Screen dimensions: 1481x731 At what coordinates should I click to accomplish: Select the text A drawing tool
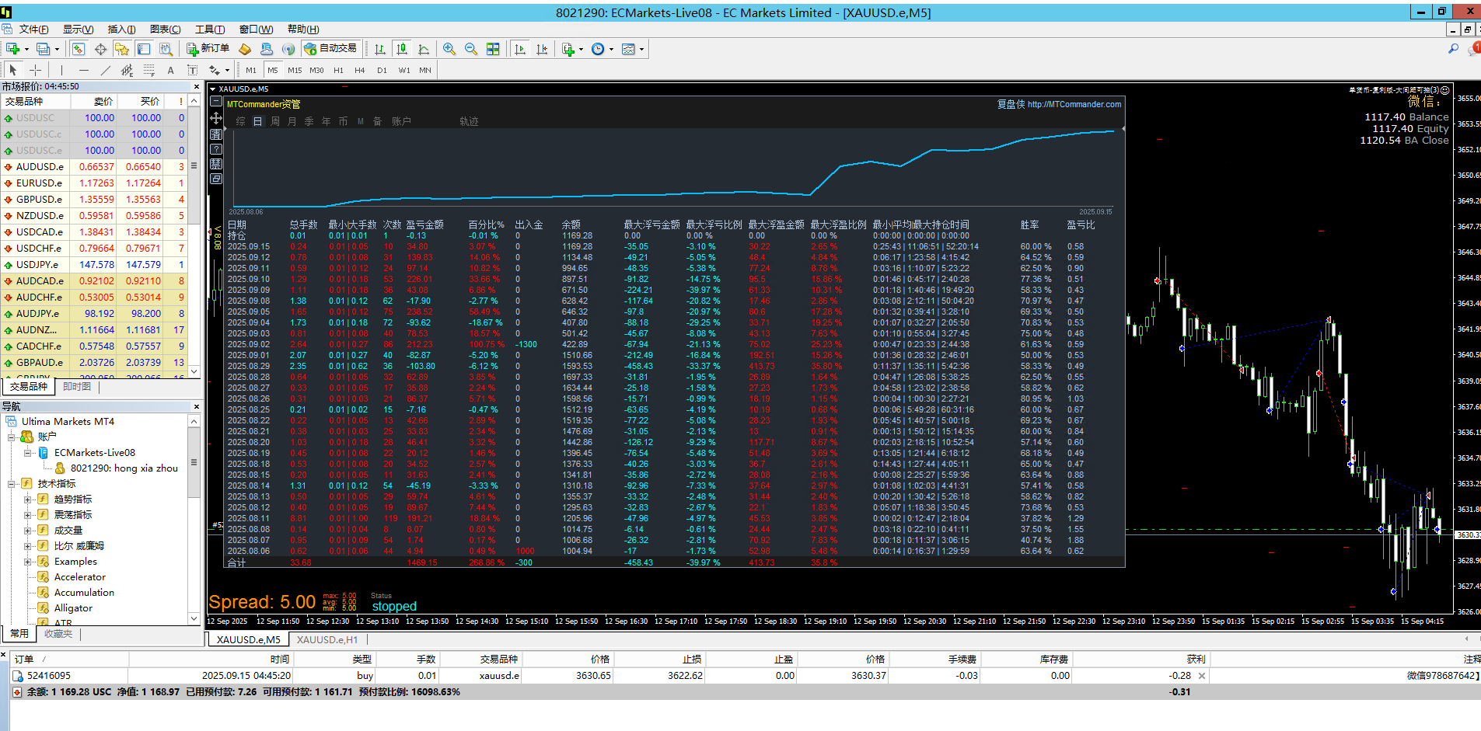[171, 70]
